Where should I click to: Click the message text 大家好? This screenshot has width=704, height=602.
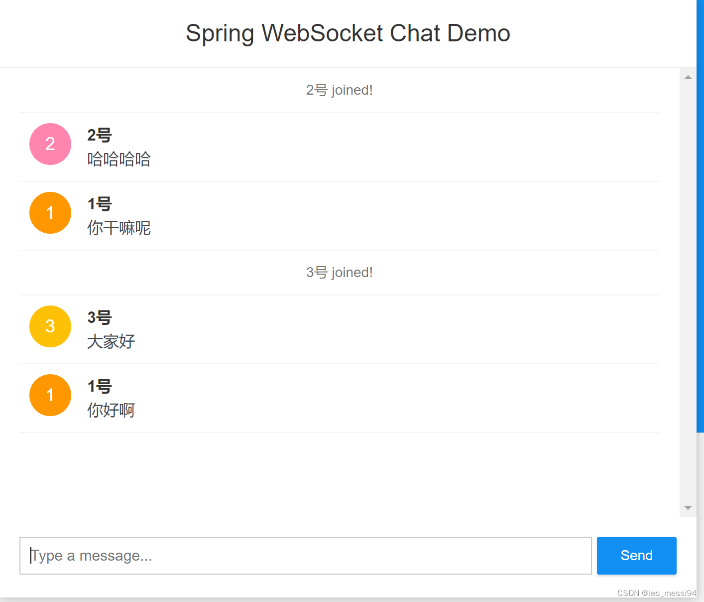[111, 341]
